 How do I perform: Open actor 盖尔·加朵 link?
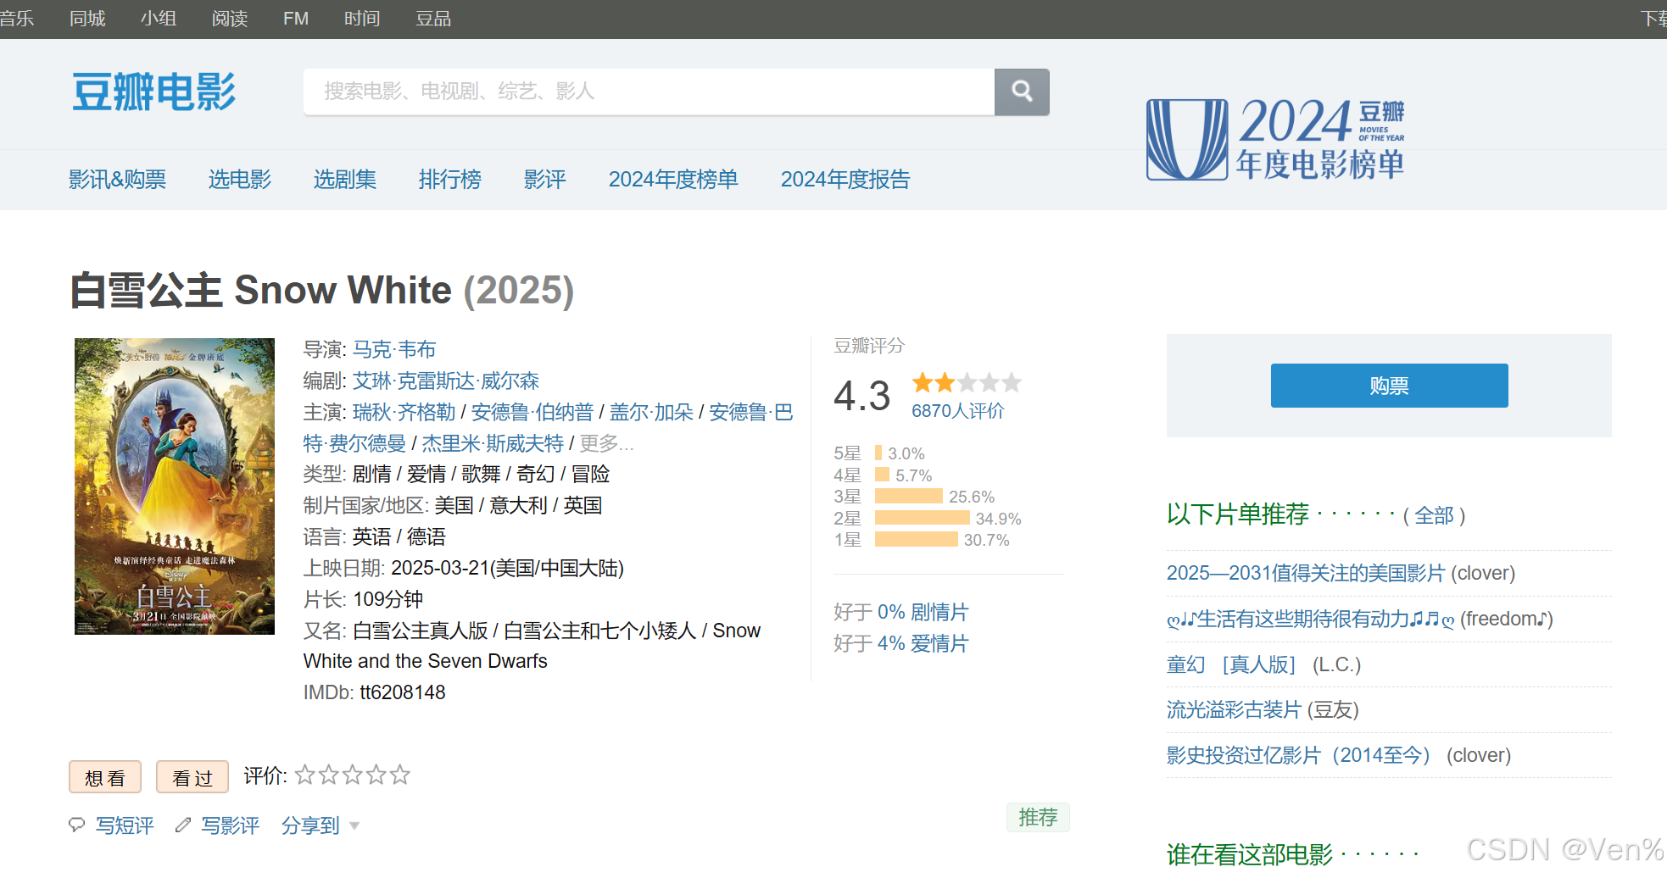click(x=651, y=412)
